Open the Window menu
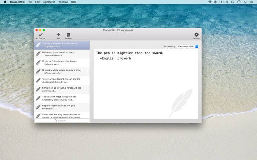 [63, 2]
